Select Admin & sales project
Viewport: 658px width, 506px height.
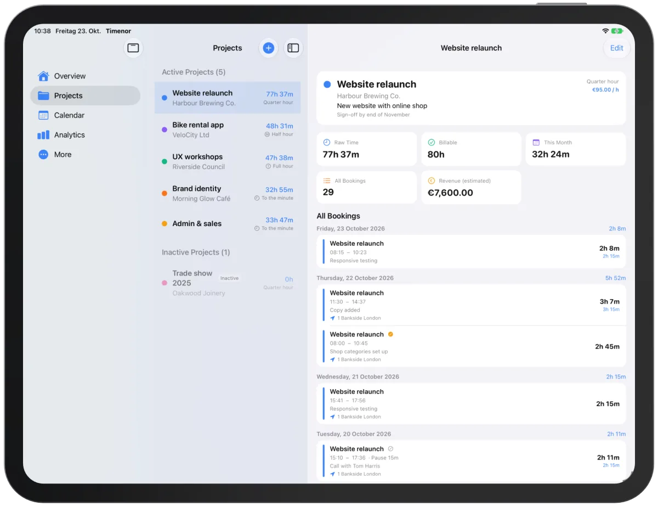pos(228,224)
